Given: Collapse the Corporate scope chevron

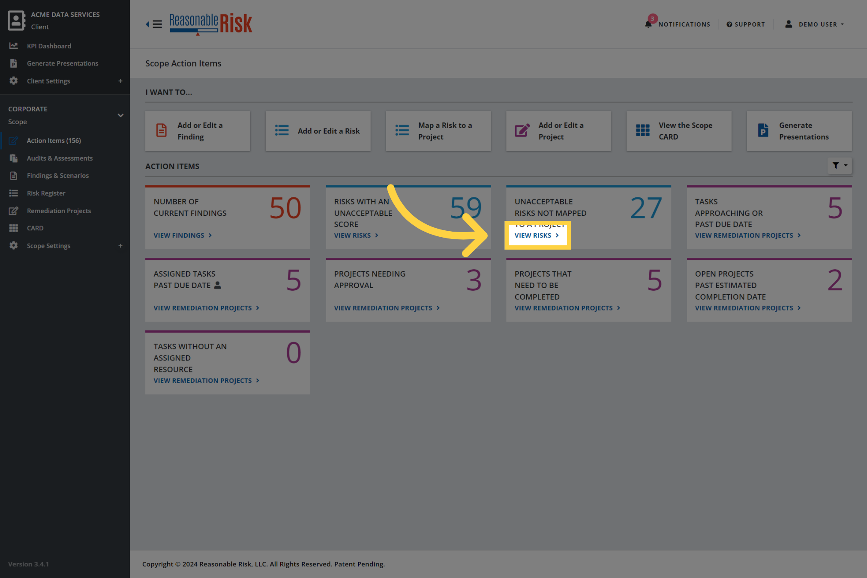Looking at the screenshot, I should pos(120,115).
